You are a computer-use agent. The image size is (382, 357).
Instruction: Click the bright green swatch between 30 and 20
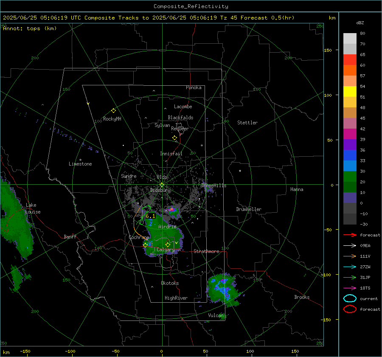tap(350, 177)
